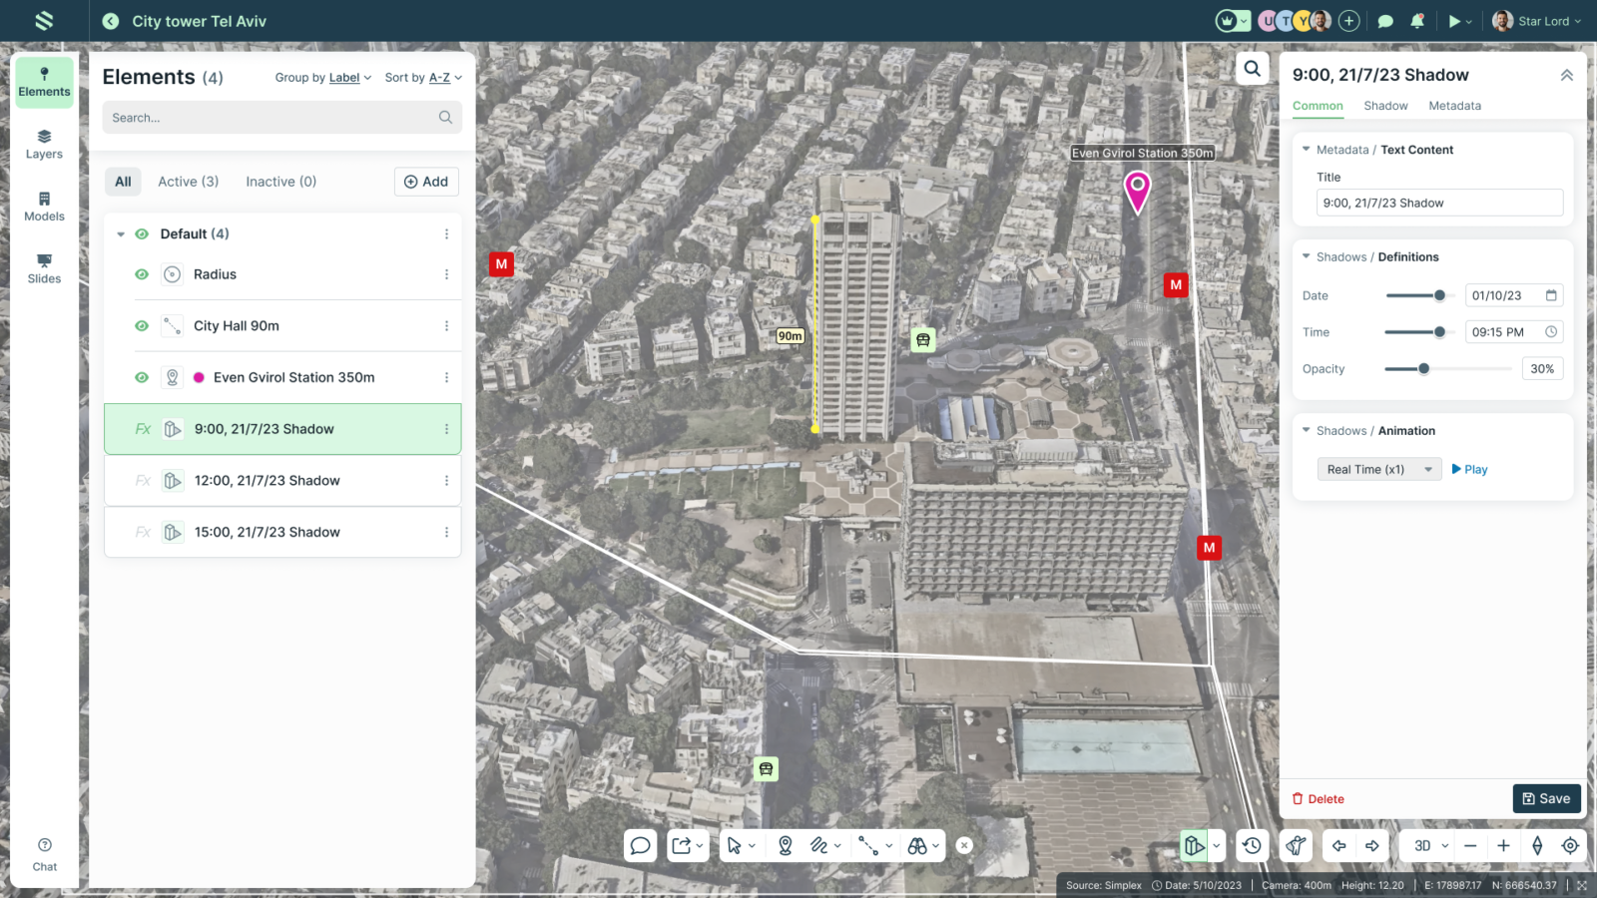This screenshot has height=898, width=1597.
Task: Hide Even Gvirol Station 350m element
Action: click(142, 377)
